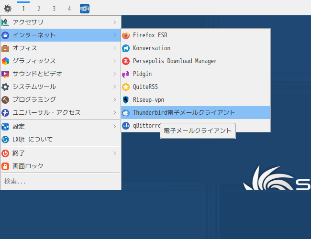Click the サウンドとビデオ media icon
Image resolution: width=311 pixels, height=239 pixels.
coord(5,74)
